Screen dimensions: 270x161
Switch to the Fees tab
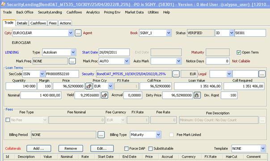coord(53,23)
